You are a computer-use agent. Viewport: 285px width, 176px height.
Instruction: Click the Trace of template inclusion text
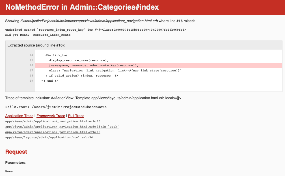pyautogui.click(x=93, y=98)
